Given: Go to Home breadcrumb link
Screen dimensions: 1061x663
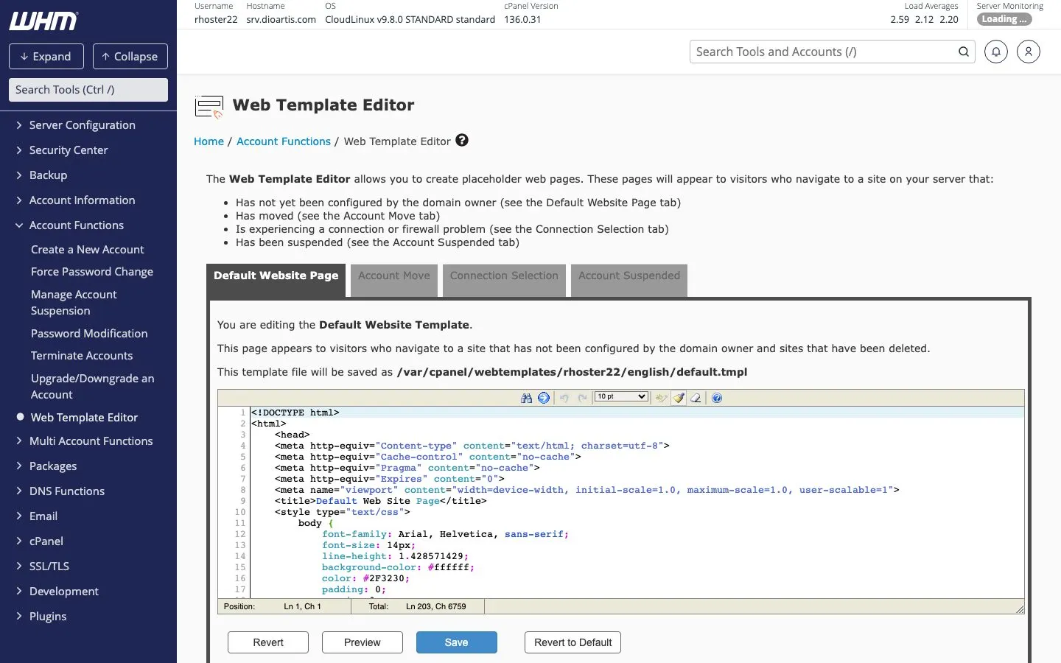Looking at the screenshot, I should click(209, 141).
